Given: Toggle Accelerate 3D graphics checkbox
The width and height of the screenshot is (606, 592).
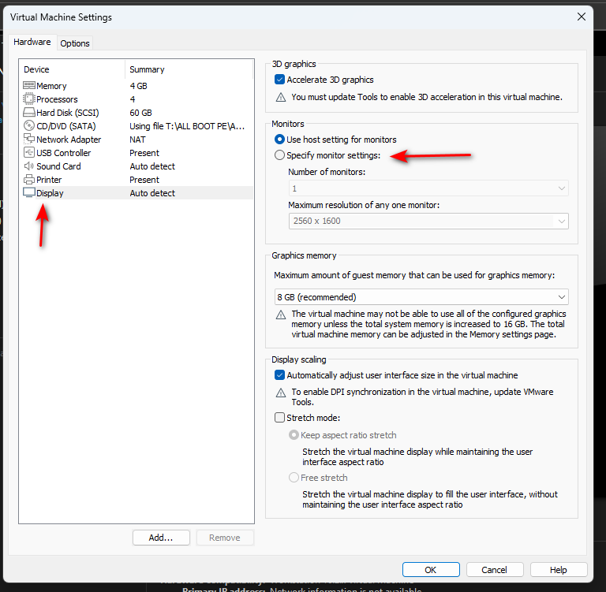Looking at the screenshot, I should click(x=279, y=80).
